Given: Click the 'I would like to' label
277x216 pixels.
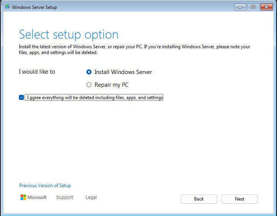Looking at the screenshot, I should 37,72.
